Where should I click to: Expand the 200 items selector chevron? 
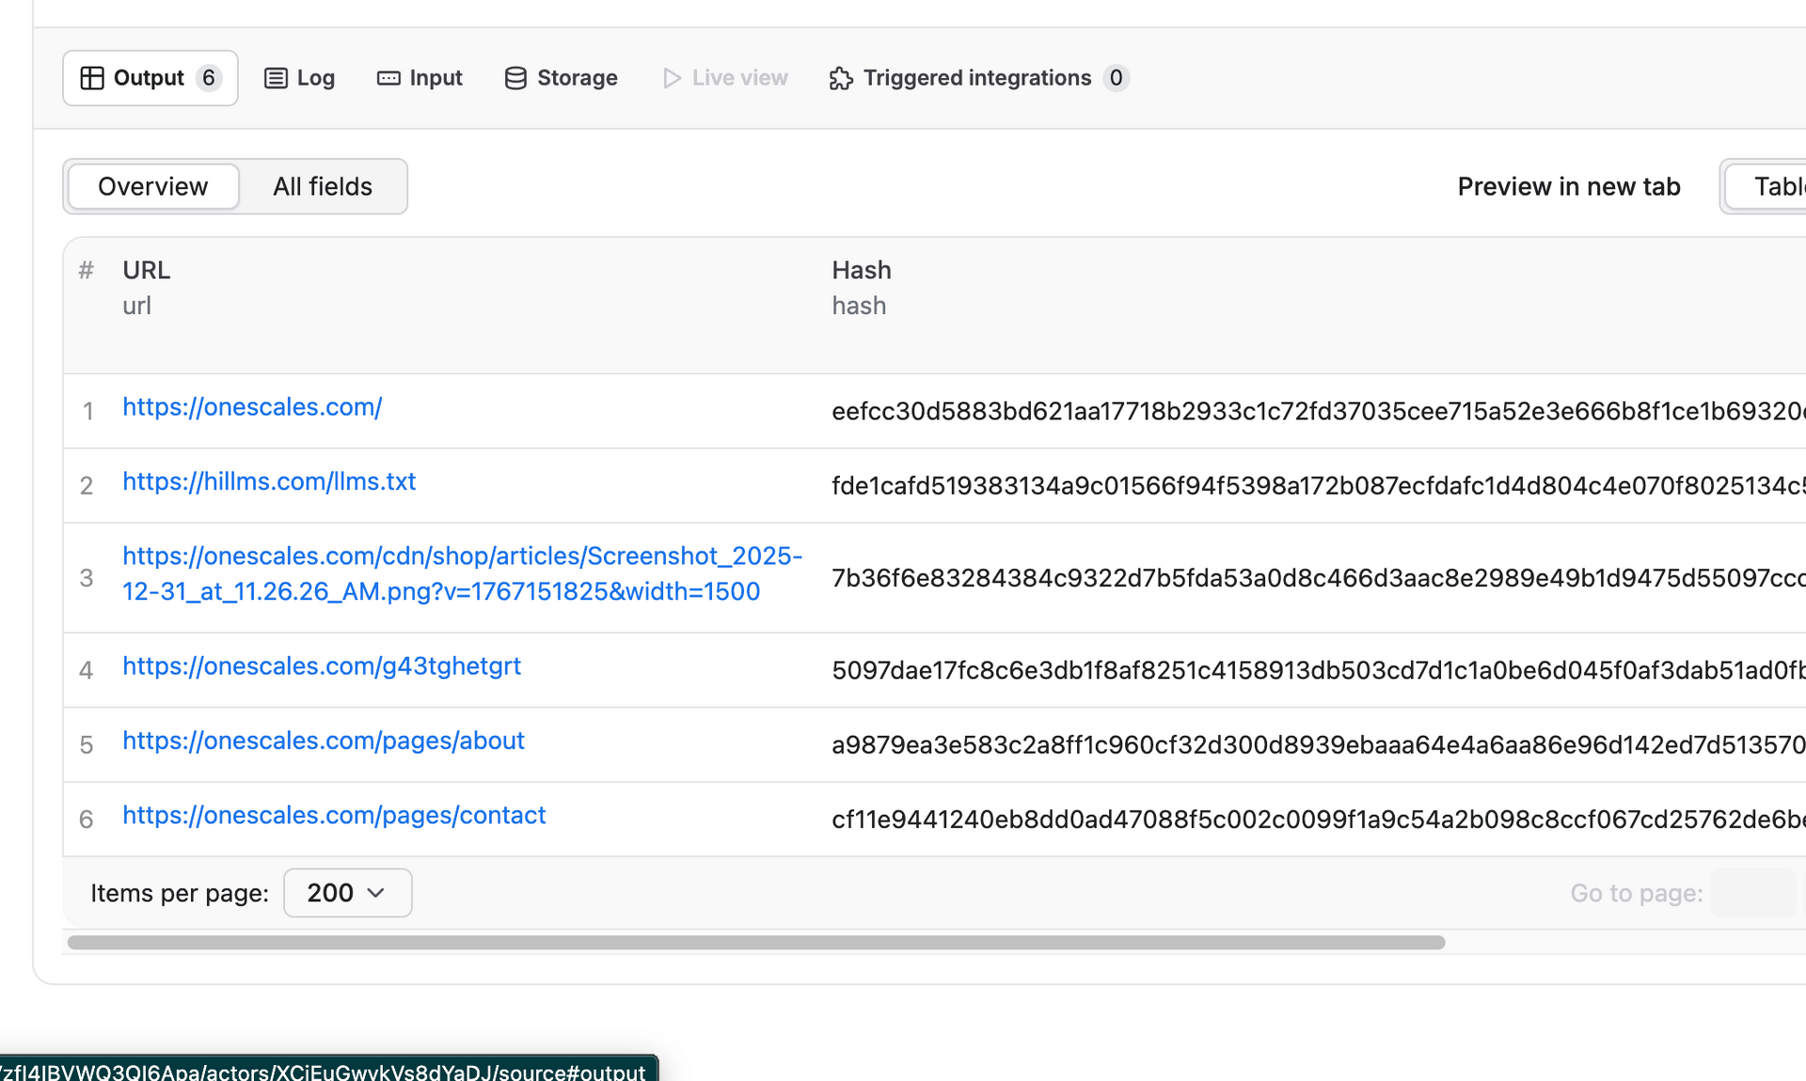(375, 892)
